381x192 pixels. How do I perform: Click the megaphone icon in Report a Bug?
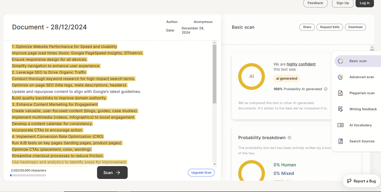(349, 181)
